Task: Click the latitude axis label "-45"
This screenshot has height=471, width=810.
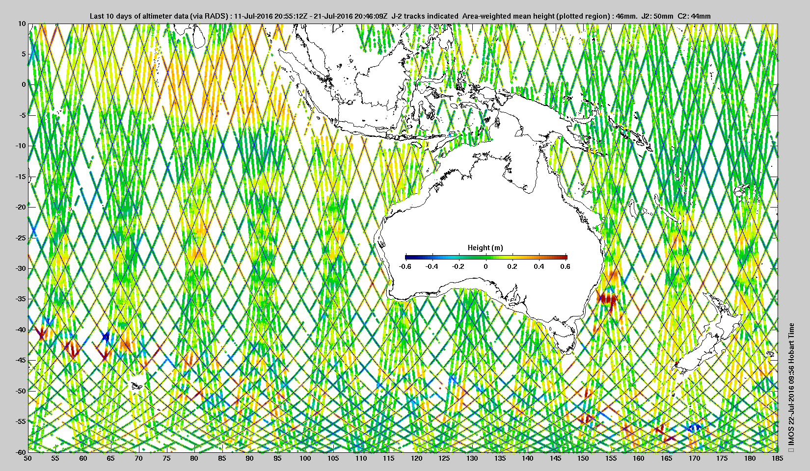Action: coord(21,360)
